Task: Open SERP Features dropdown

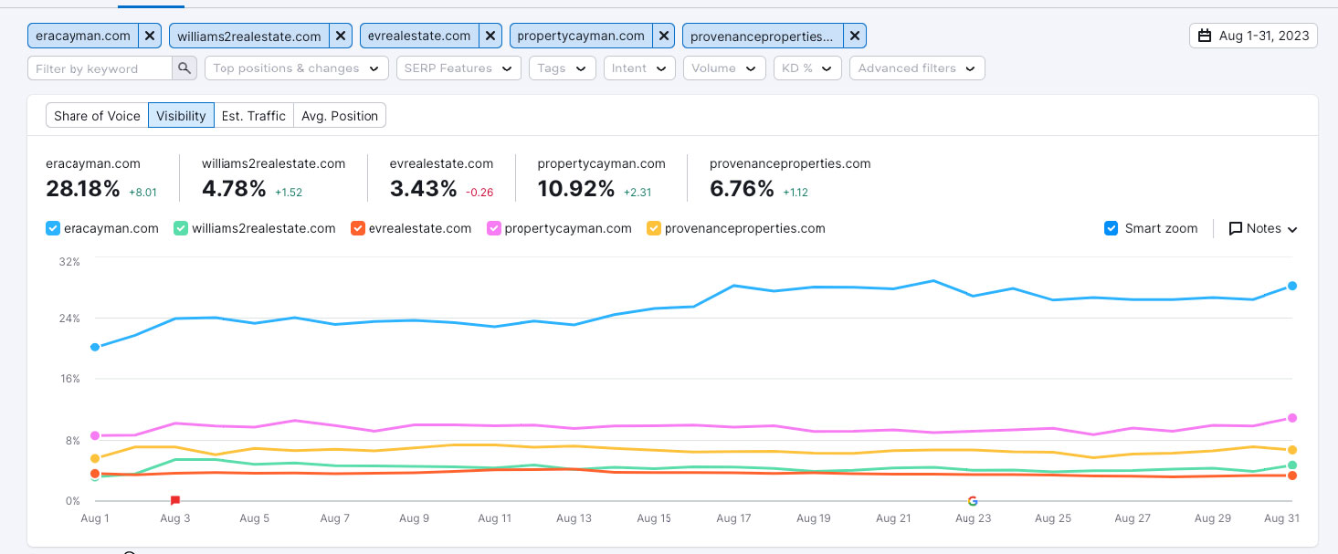Action: tap(458, 68)
